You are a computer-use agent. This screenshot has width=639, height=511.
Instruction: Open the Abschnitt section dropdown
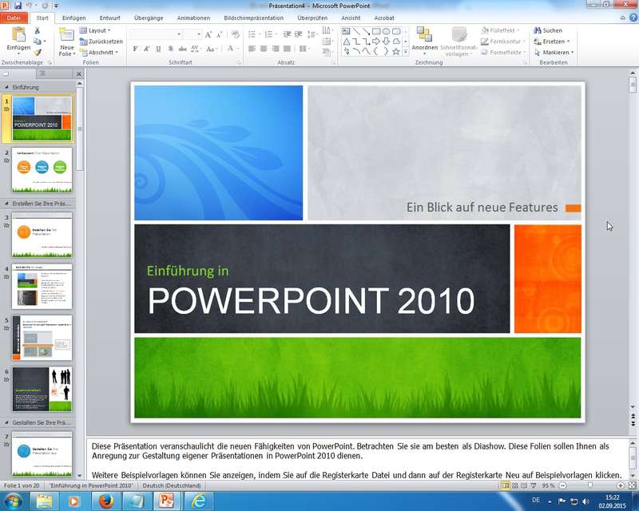tap(100, 52)
